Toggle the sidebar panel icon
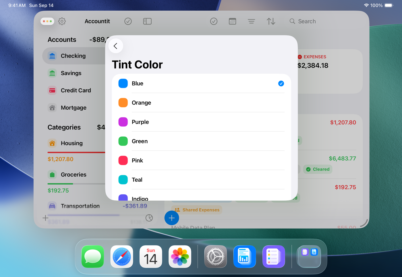The width and height of the screenshot is (402, 277). tap(147, 21)
